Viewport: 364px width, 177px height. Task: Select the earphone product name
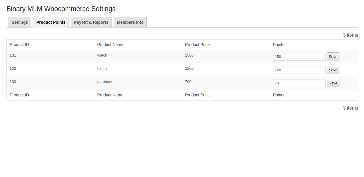(x=105, y=81)
